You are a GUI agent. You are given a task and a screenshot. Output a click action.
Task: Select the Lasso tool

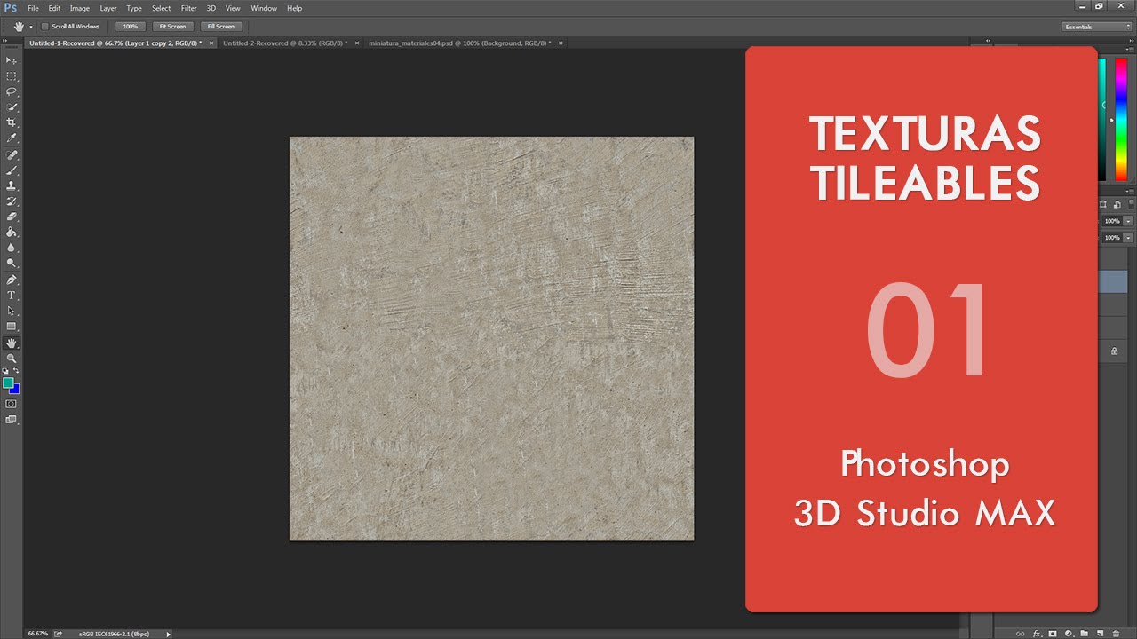click(x=12, y=91)
